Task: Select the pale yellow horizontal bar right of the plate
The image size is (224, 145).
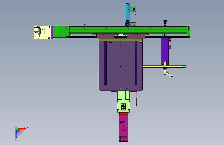Action: coord(162,67)
